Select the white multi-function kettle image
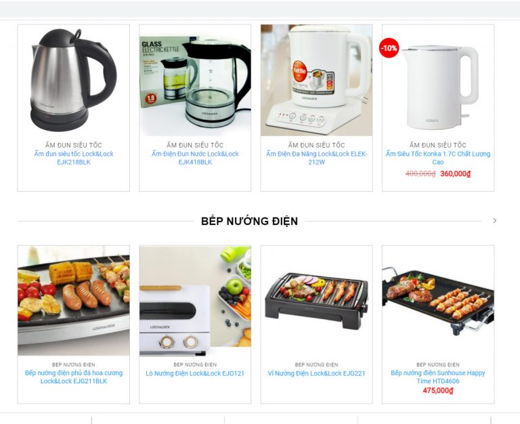Viewport: 520px width, 424px height. tap(316, 80)
